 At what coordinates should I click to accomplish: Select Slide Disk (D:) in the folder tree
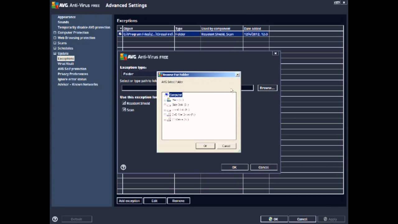180,105
